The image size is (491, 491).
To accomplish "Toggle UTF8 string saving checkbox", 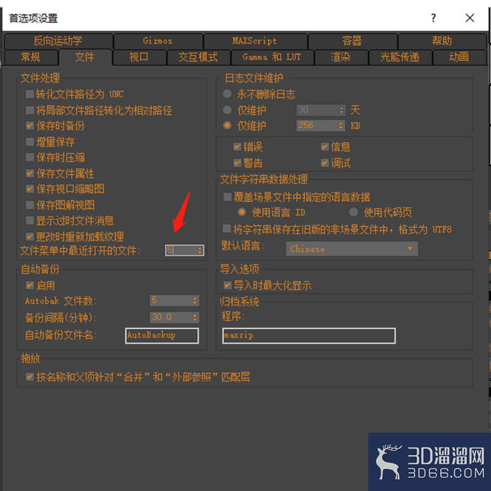I will click(x=226, y=228).
